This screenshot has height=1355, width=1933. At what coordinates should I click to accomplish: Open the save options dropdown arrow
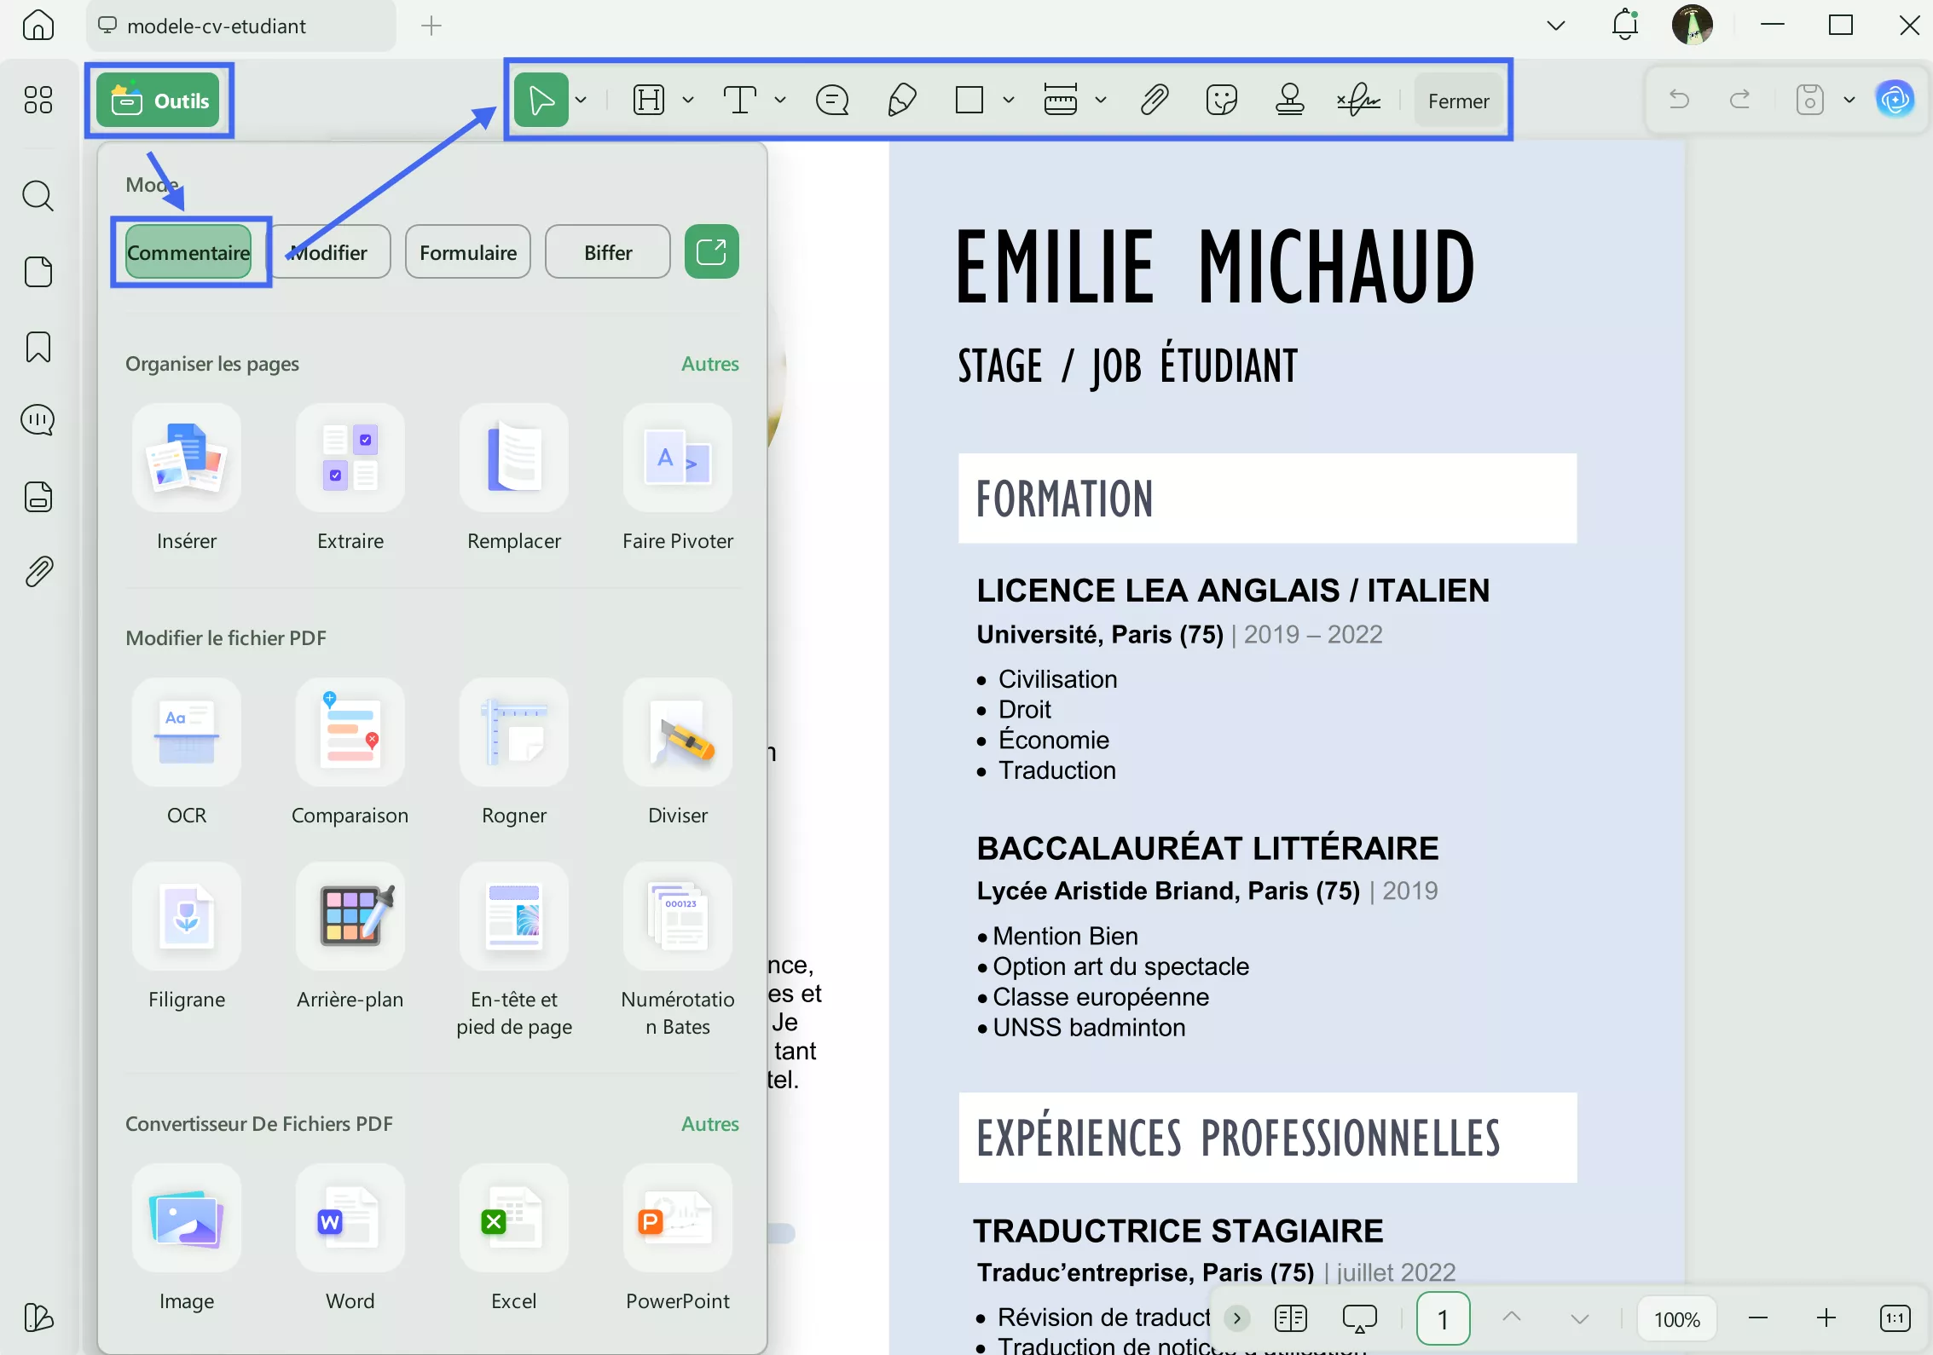click(1849, 101)
